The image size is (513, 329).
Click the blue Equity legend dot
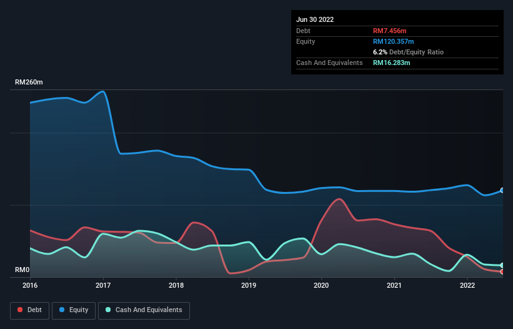pyautogui.click(x=62, y=310)
